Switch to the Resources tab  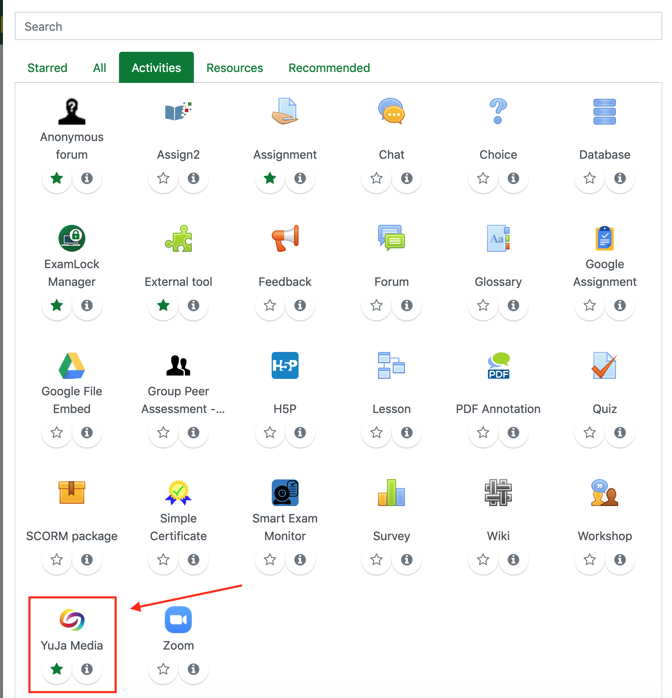tap(235, 68)
